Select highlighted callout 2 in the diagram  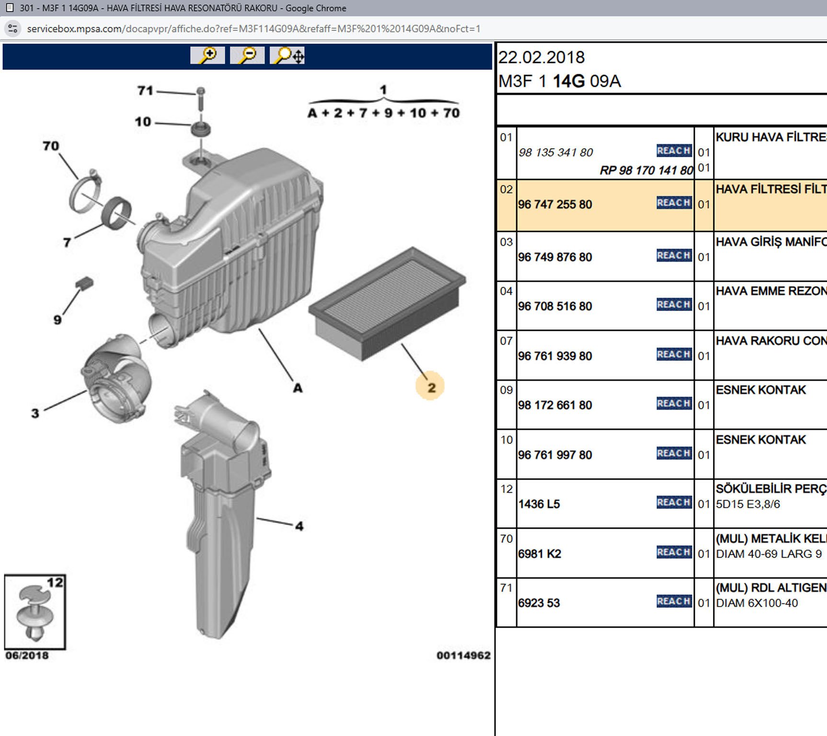[431, 387]
